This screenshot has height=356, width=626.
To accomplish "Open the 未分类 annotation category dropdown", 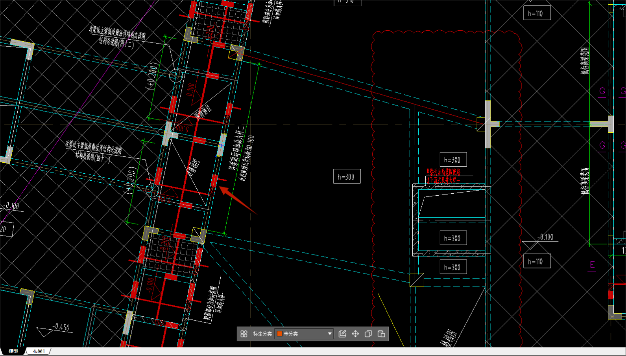I will point(304,334).
